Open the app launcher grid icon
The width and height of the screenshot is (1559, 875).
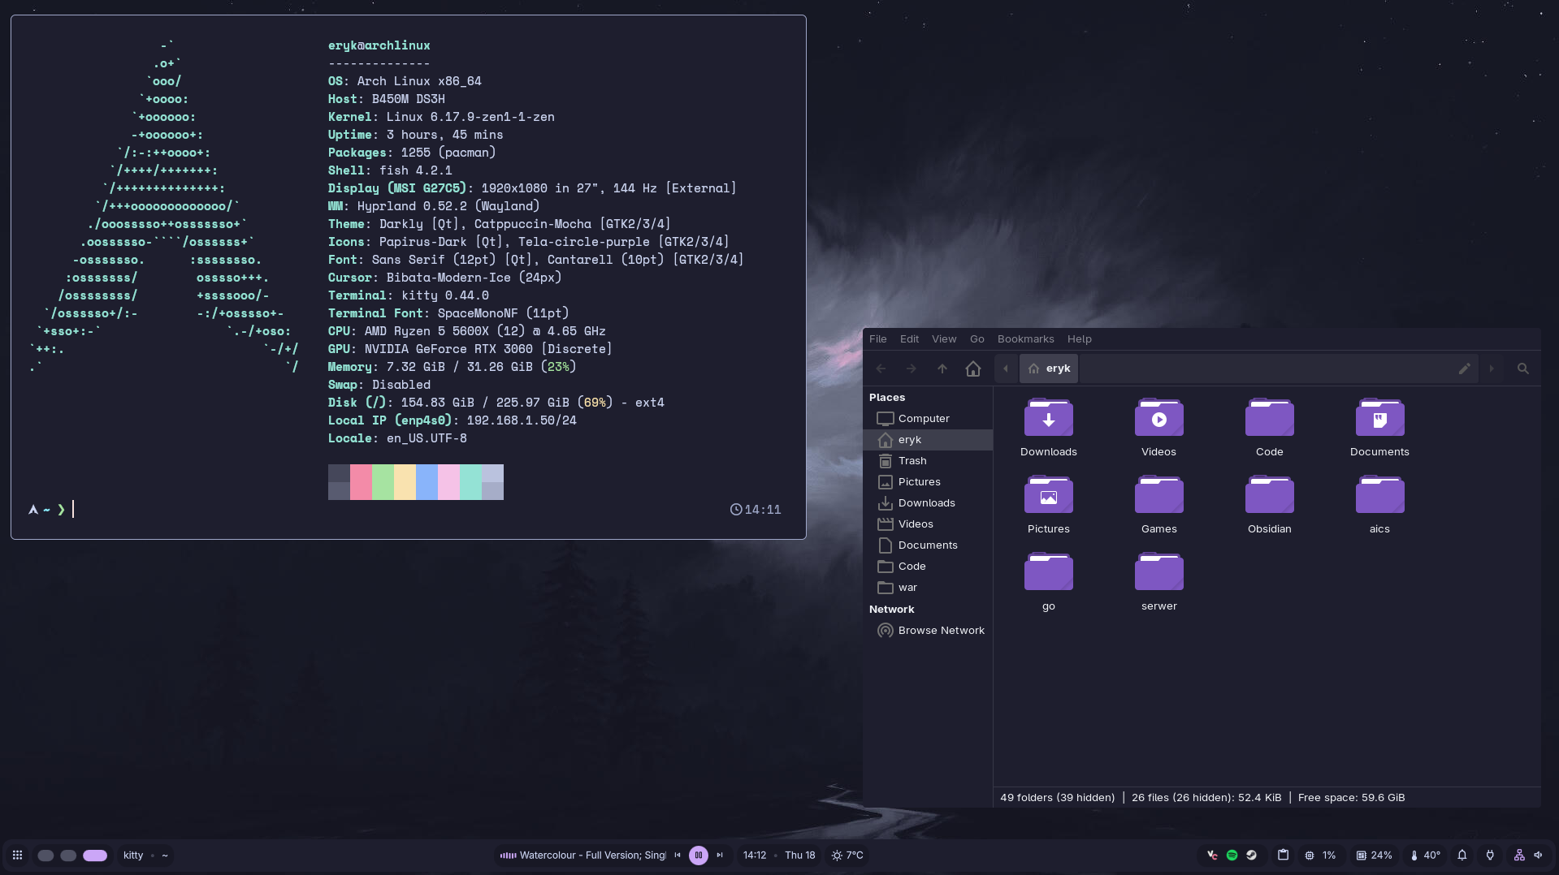click(x=17, y=855)
